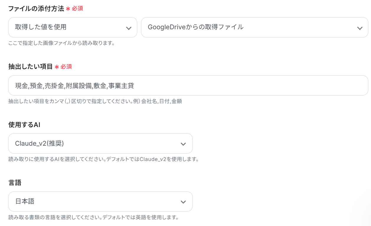Click chevron arrow beside '取得した値を使用'
This screenshot has width=371, height=226.
129,28
